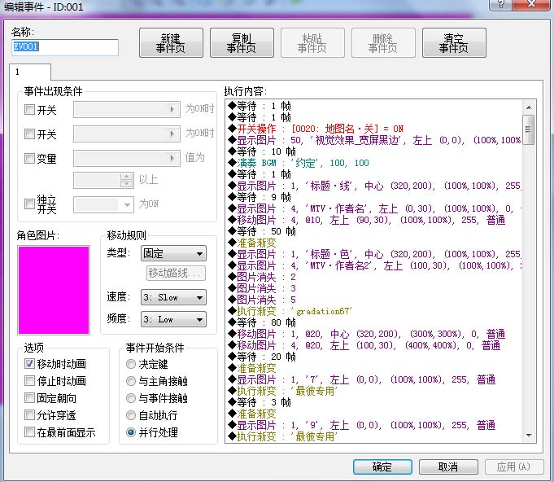Select the 决定键 trigger radio button
This screenshot has height=482, width=554.
(131, 364)
